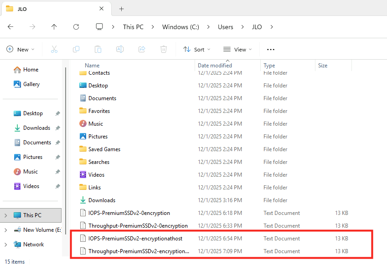Click the Delete trash can icon

pyautogui.click(x=164, y=49)
